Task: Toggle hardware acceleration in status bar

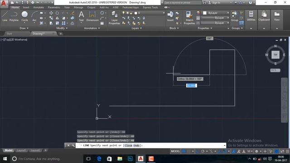Action: point(276,151)
